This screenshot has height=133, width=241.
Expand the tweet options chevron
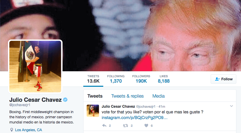(231, 106)
